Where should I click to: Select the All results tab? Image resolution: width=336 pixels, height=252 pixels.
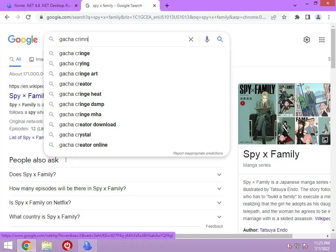tap(15, 59)
